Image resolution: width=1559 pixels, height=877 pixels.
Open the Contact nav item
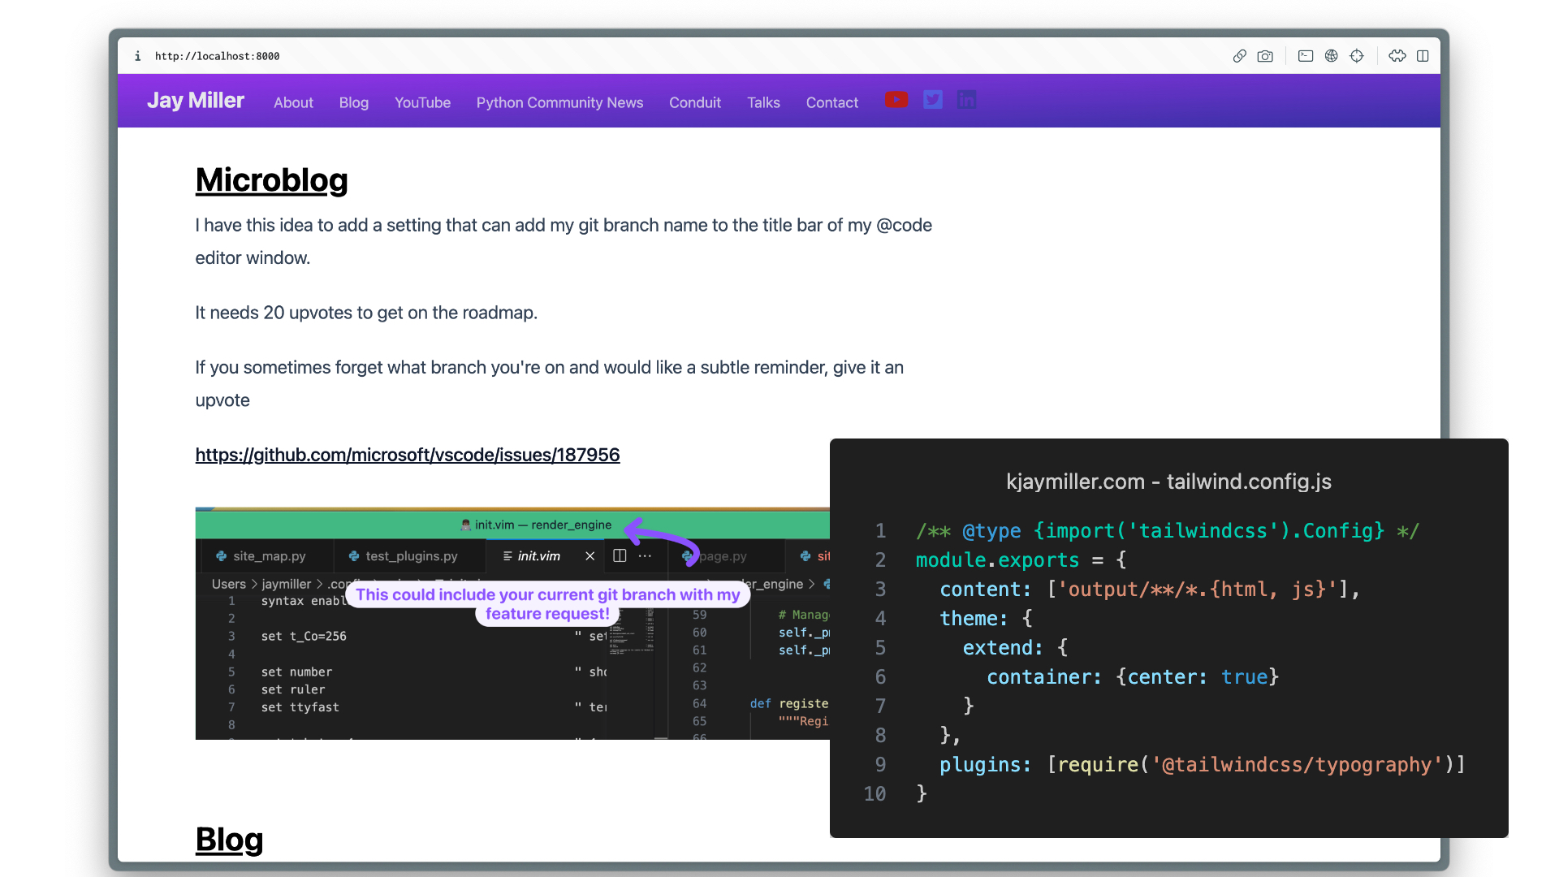coord(832,102)
